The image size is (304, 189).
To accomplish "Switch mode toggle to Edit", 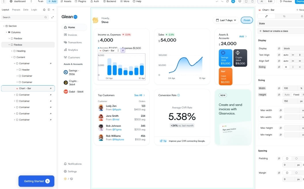I will tap(270, 1).
